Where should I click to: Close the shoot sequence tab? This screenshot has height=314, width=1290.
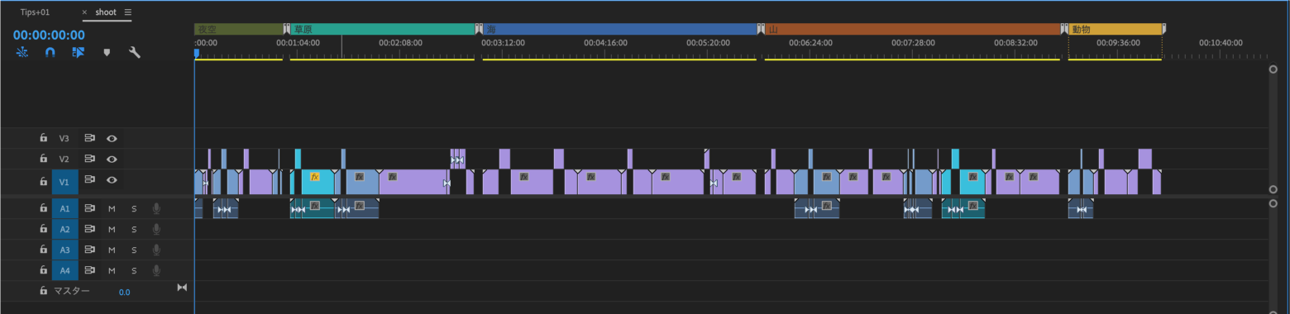click(x=84, y=12)
